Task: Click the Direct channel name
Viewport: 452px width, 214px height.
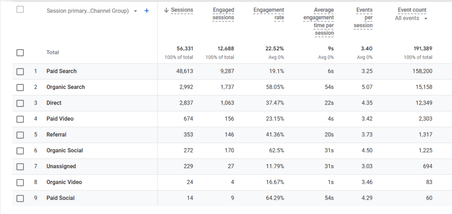Action: pos(54,103)
